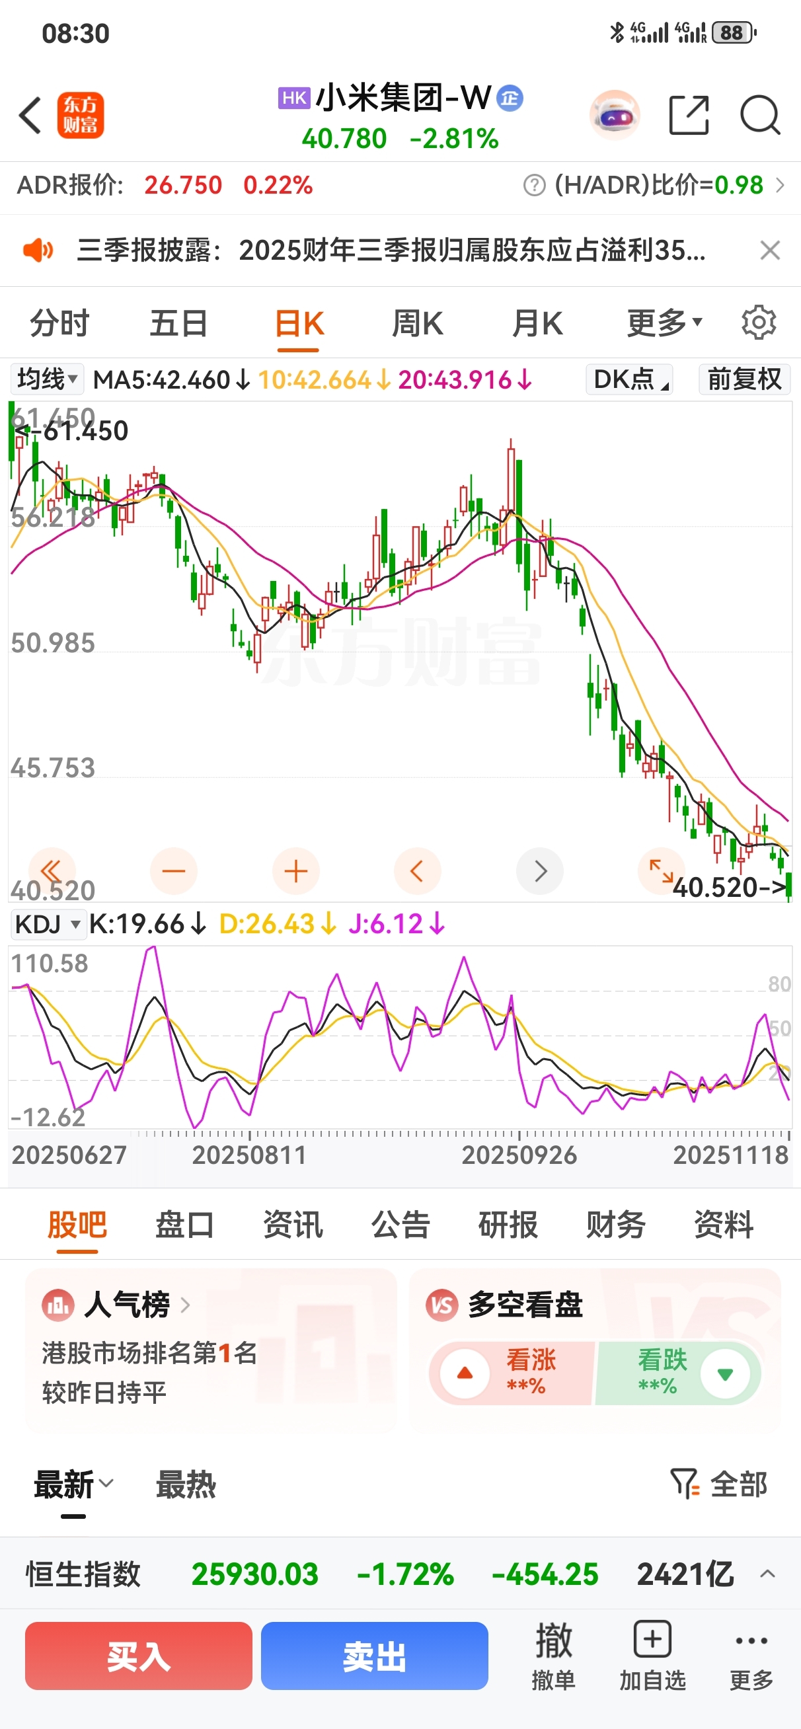Tap the battery indicator in status bar
The image size is (801, 1729).
click(x=733, y=32)
